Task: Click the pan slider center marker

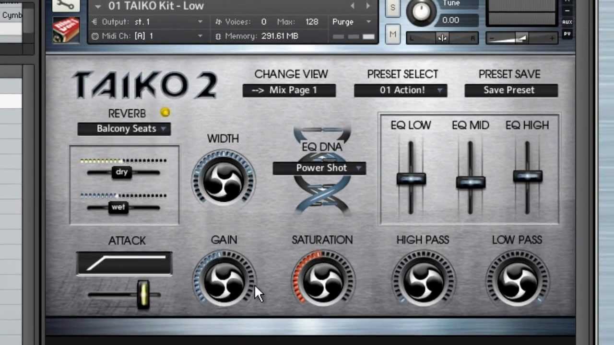Action: click(x=442, y=38)
